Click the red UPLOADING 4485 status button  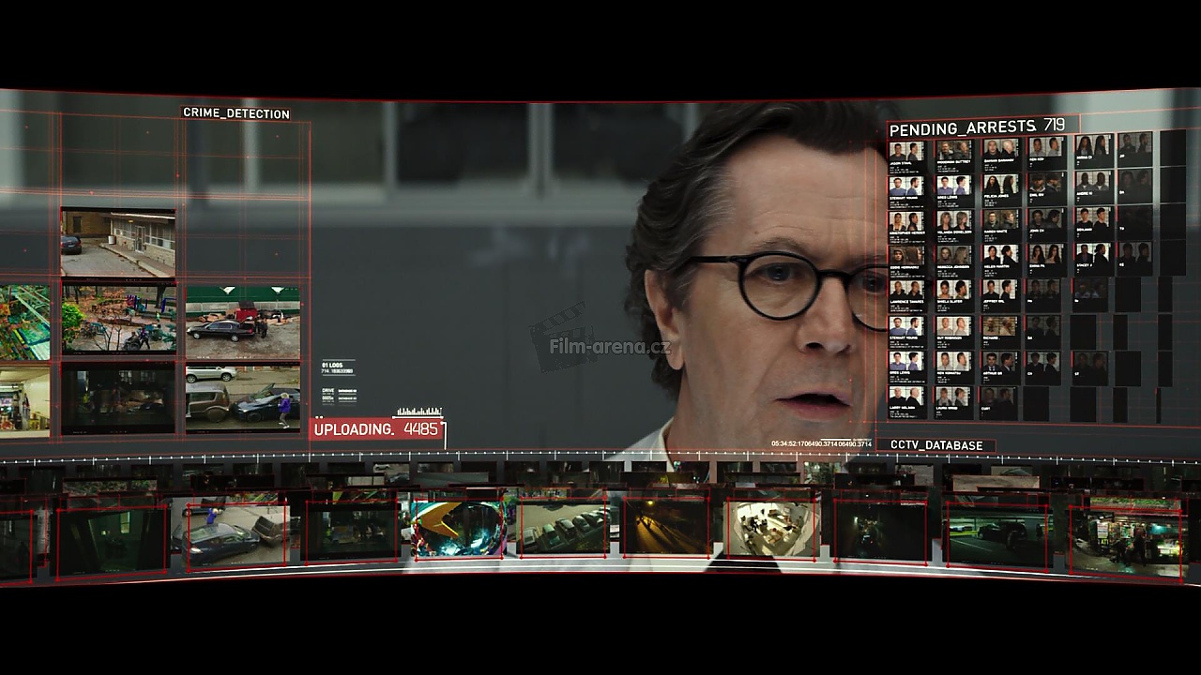376,429
